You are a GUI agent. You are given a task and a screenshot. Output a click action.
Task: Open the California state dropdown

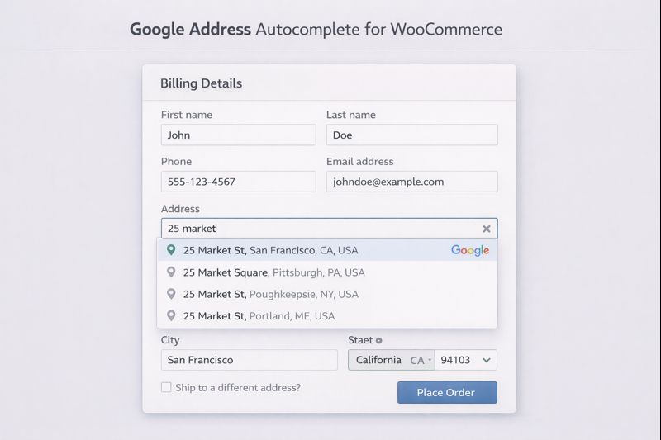tap(391, 360)
